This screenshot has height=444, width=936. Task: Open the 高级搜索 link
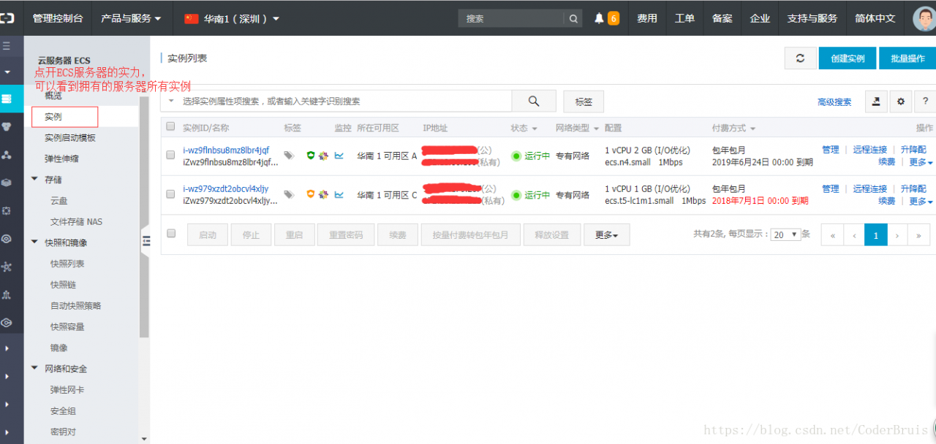[x=834, y=102]
